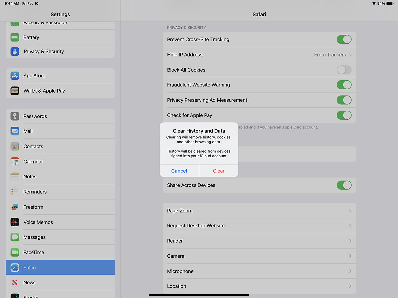Tap the Hide IP Address label
Image resolution: width=398 pixels, height=298 pixels.
click(x=185, y=55)
